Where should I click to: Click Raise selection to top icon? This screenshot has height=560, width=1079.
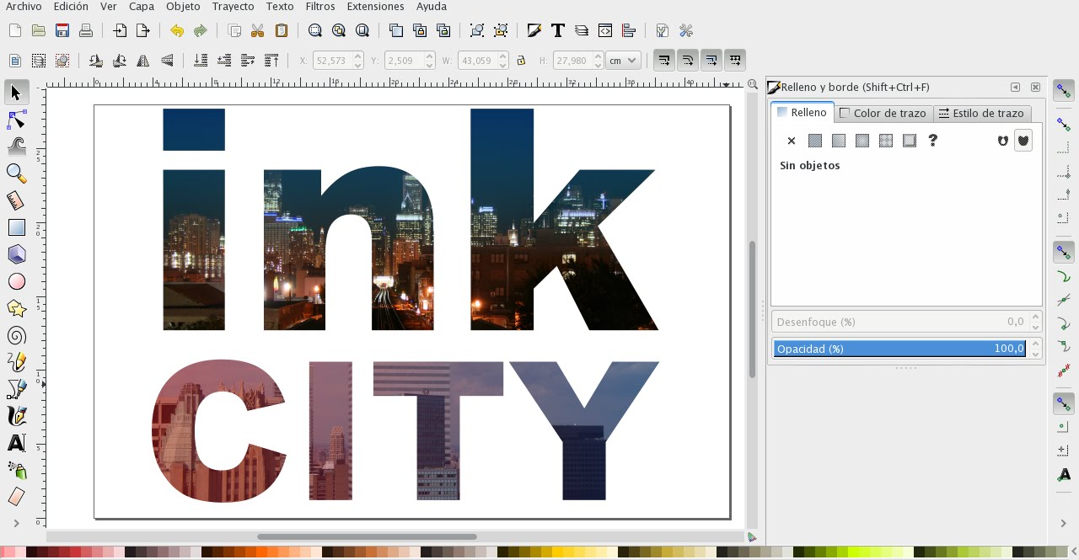tap(271, 61)
